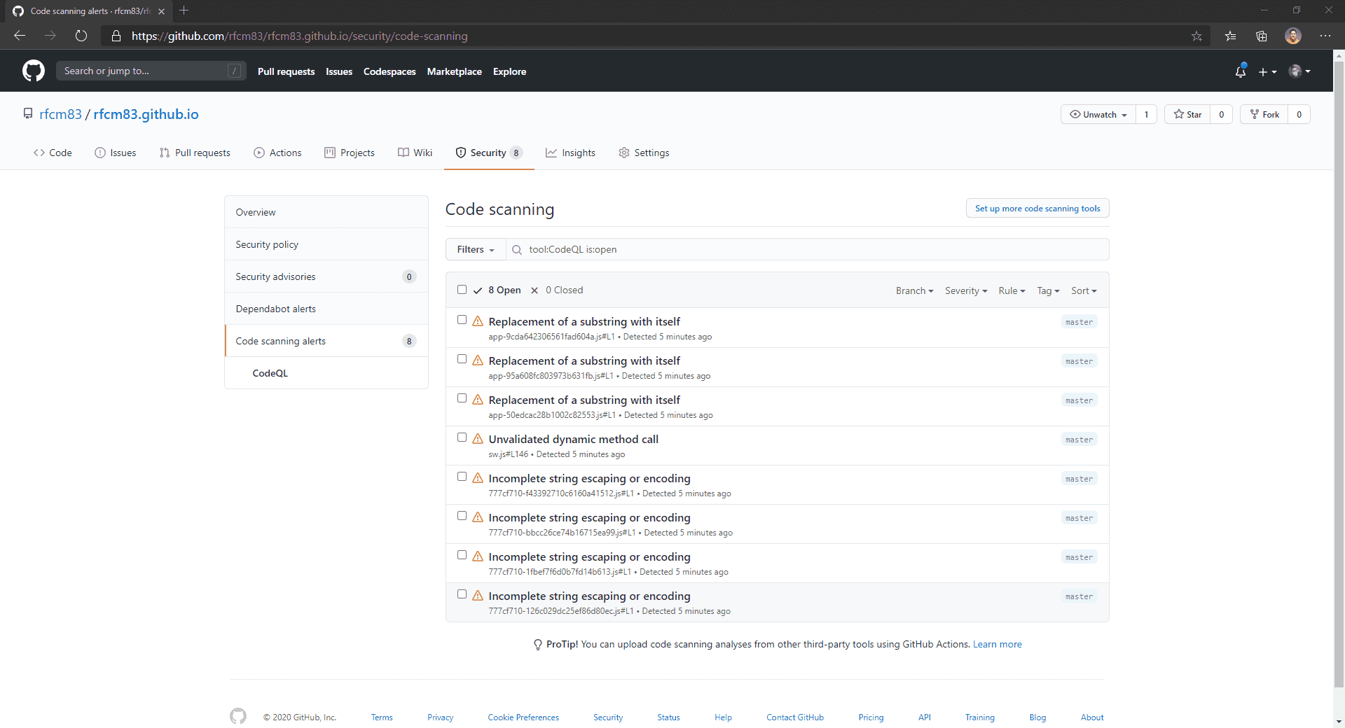Add page to favorites star icon
Image resolution: width=1345 pixels, height=728 pixels.
1196,36
